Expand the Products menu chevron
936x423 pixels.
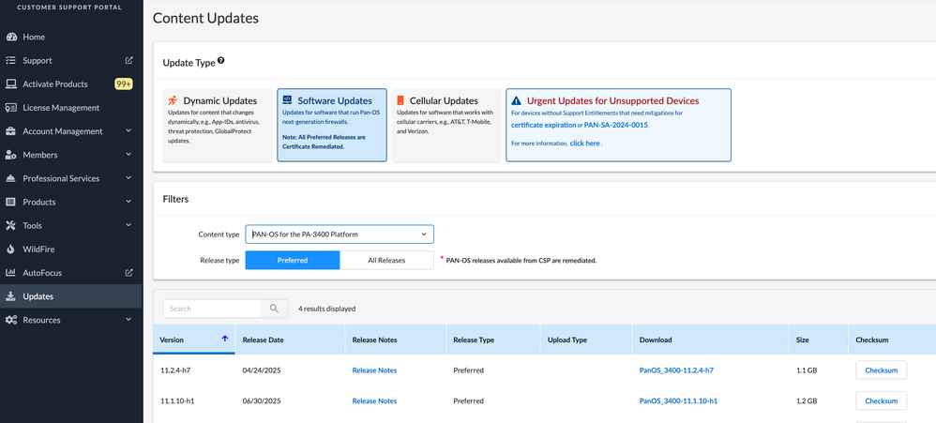tap(128, 203)
